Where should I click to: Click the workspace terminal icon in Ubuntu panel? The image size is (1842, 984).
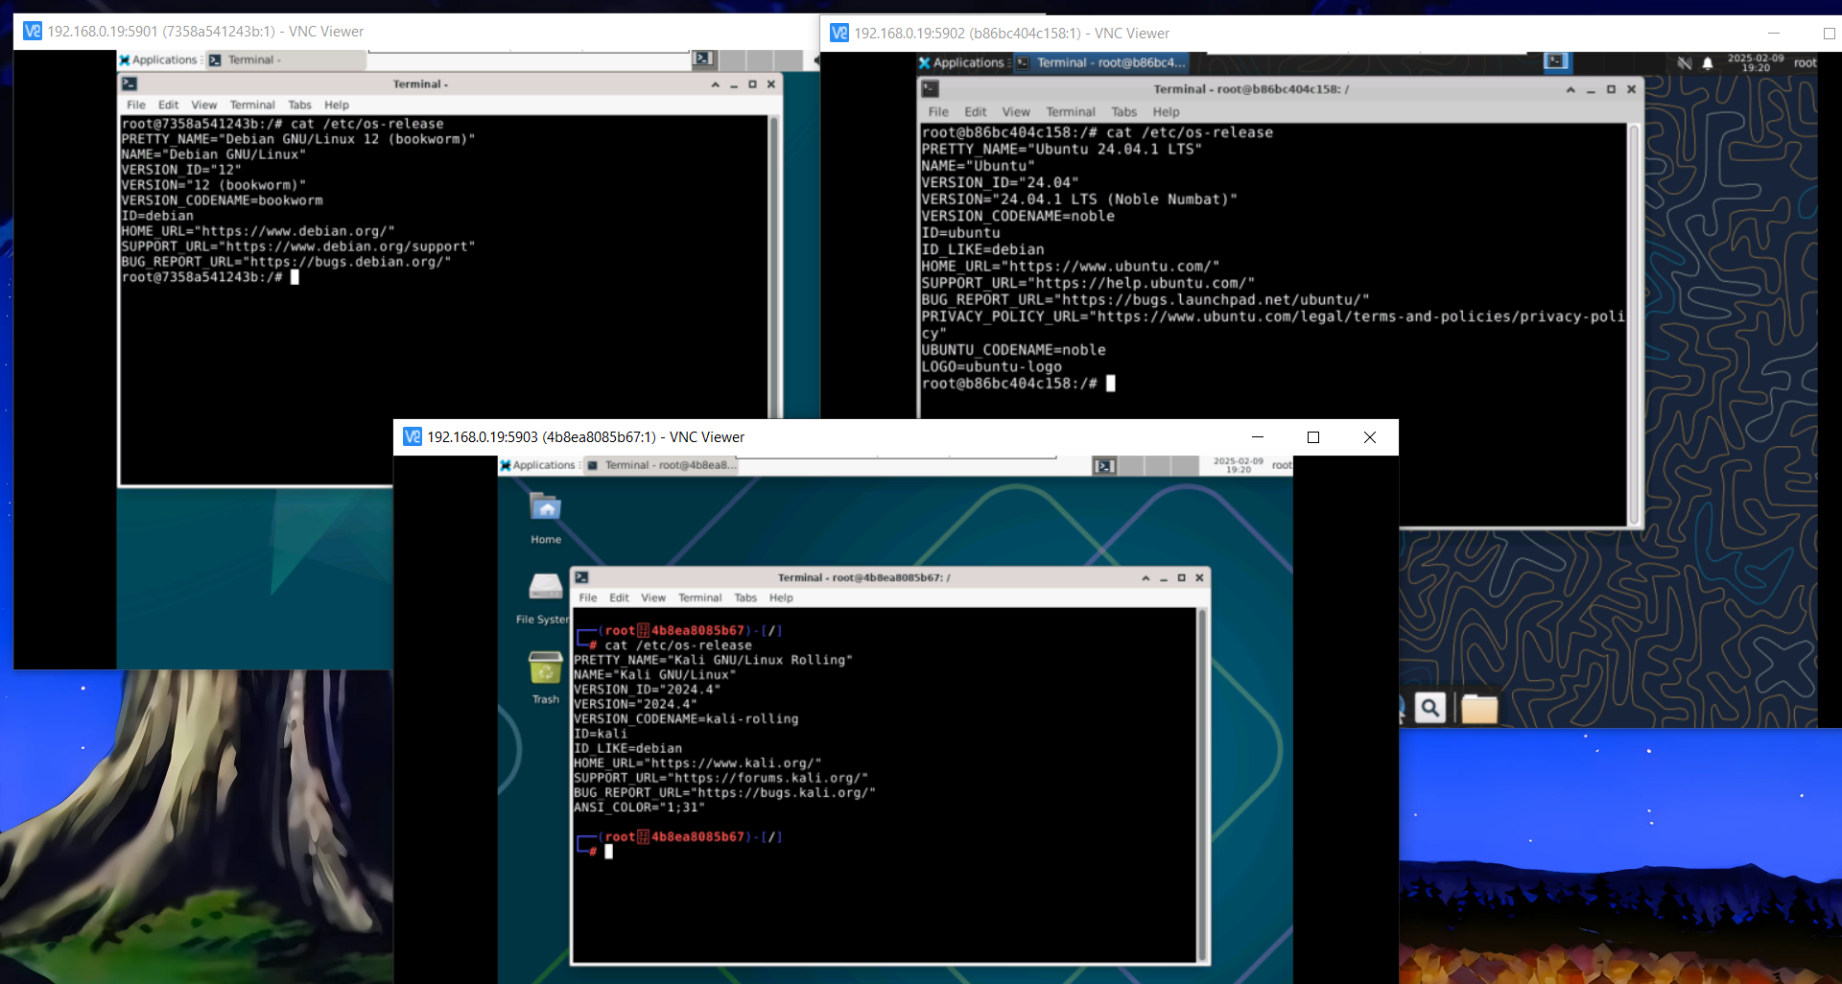coord(1556,61)
